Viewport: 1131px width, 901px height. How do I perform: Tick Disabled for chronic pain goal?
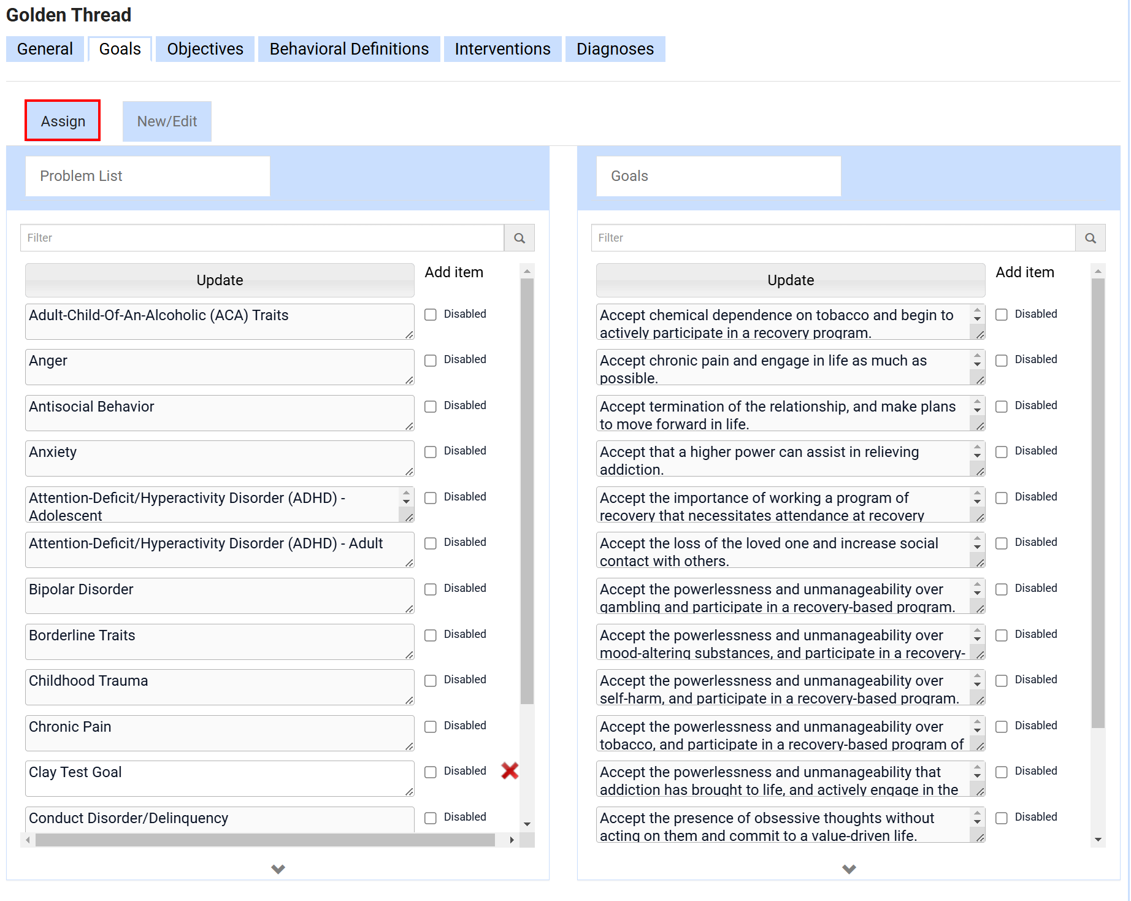pos(1002,361)
